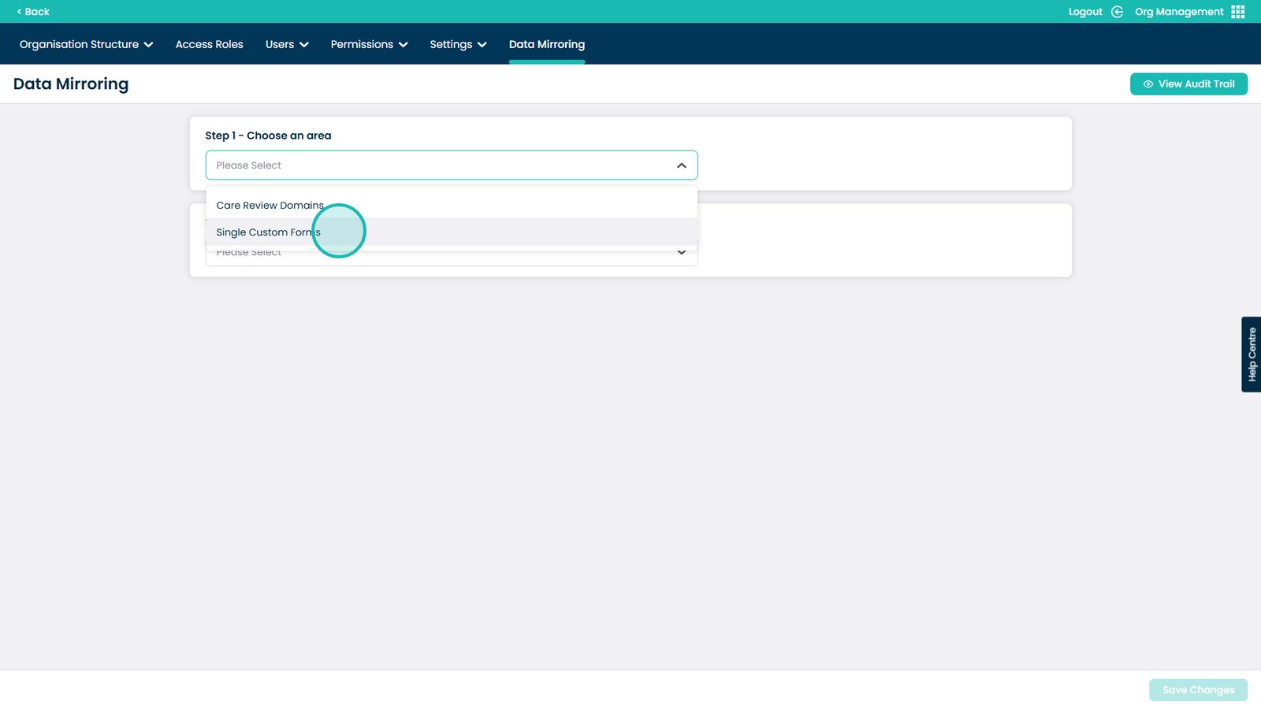The image size is (1261, 709).
Task: Click the eye icon in View Audit Trail
Action: (x=1148, y=84)
